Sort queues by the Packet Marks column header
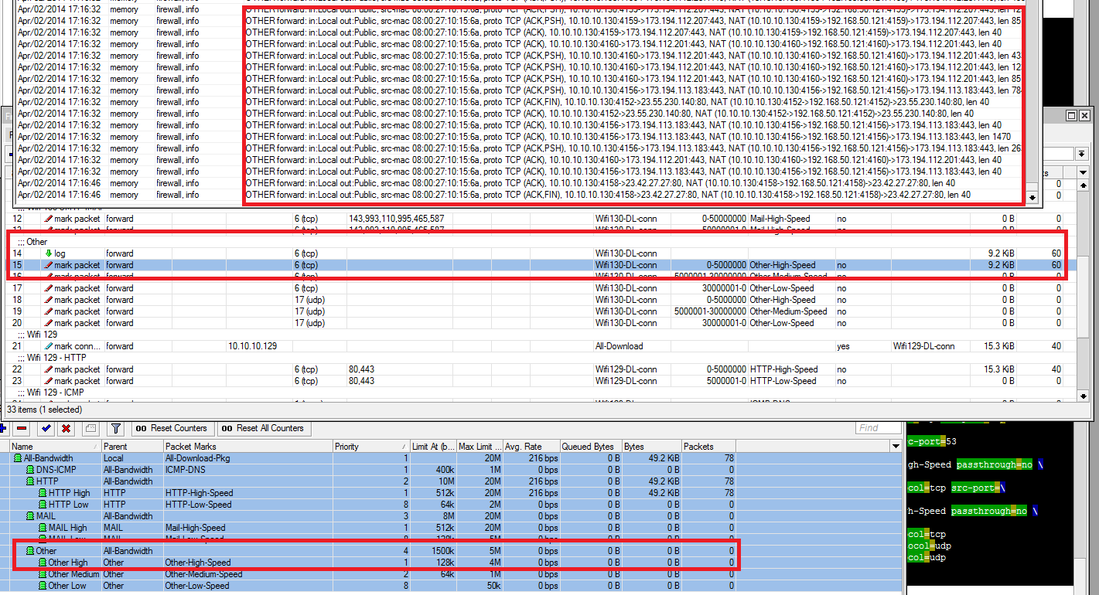The height and width of the screenshot is (595, 1099). (247, 447)
